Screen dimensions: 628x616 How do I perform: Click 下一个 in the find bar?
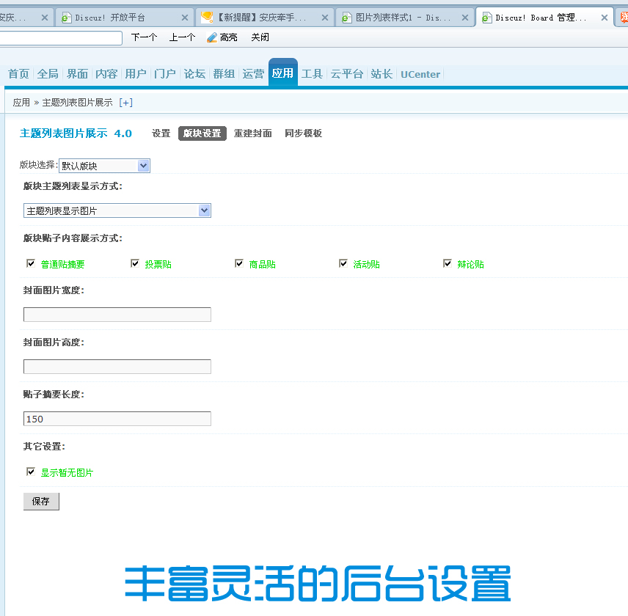(145, 37)
